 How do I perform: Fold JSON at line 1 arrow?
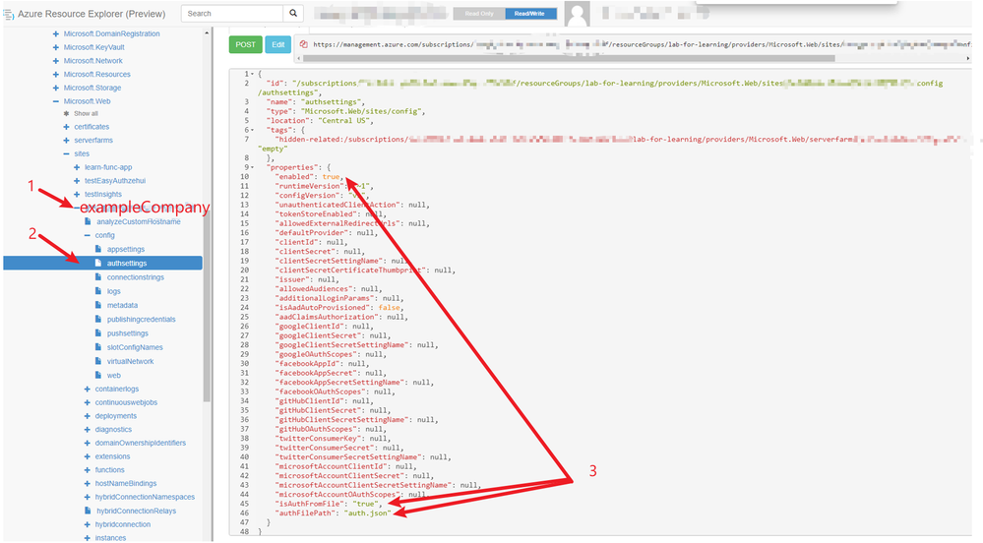pyautogui.click(x=252, y=74)
